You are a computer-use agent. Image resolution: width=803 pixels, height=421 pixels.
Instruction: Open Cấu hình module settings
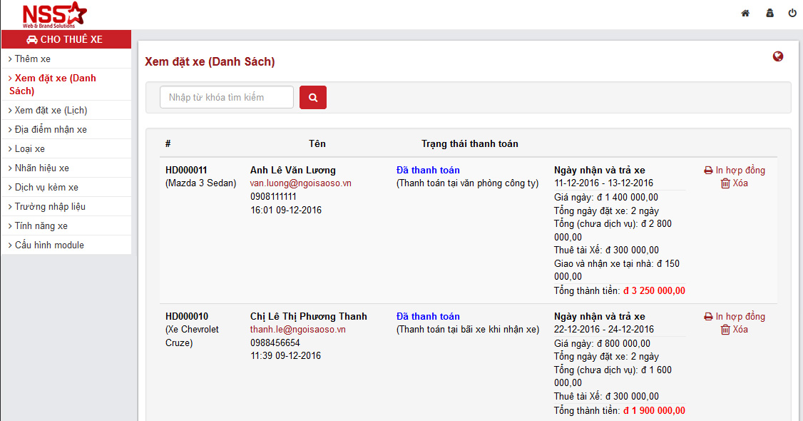pos(49,245)
